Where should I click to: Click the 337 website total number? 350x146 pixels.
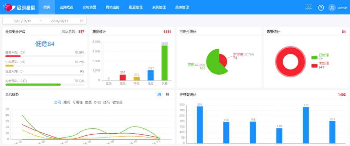tap(81, 32)
